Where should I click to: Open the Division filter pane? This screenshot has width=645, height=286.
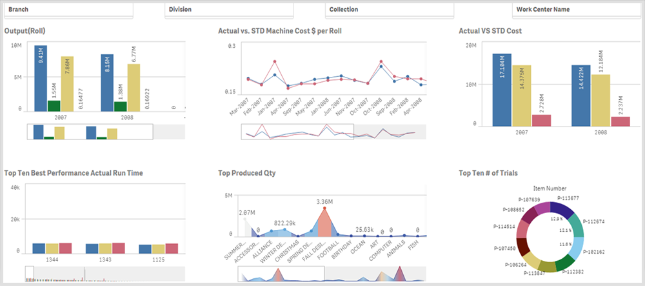(229, 10)
